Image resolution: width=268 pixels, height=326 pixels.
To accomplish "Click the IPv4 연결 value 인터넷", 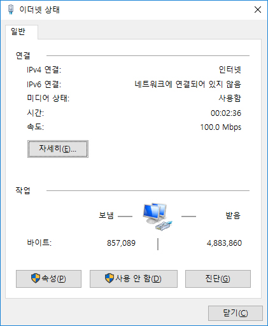I will pyautogui.click(x=230, y=69).
